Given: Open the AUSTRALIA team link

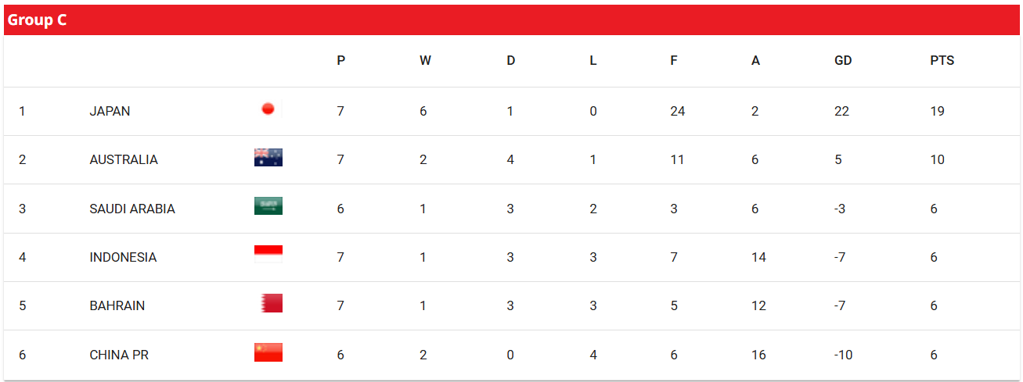Looking at the screenshot, I should 124,159.
